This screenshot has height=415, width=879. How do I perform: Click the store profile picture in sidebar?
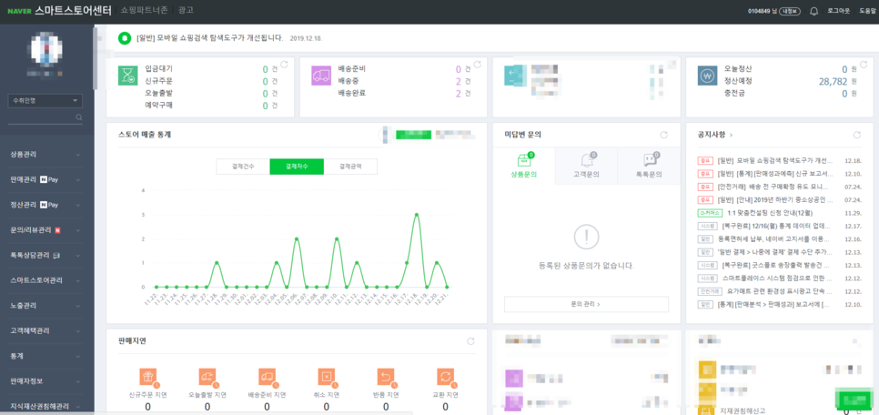[46, 49]
